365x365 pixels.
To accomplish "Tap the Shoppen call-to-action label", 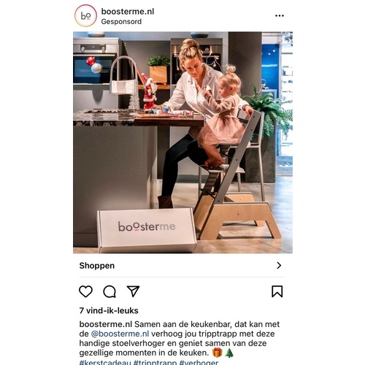I will point(97,266).
